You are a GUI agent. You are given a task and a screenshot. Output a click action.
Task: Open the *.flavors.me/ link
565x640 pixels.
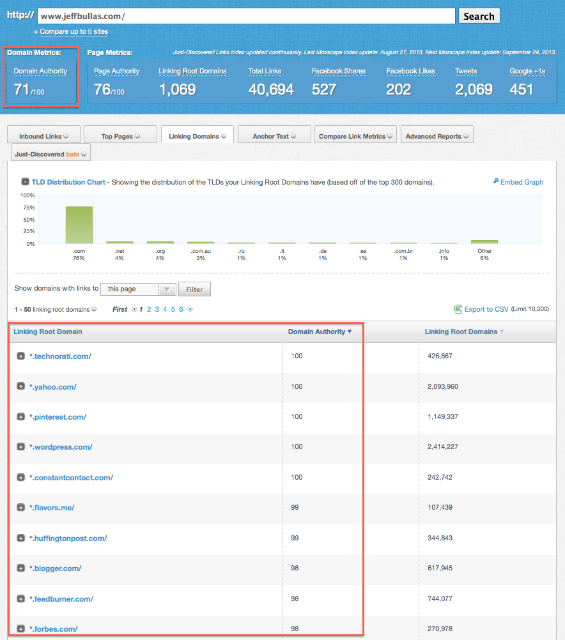click(52, 507)
